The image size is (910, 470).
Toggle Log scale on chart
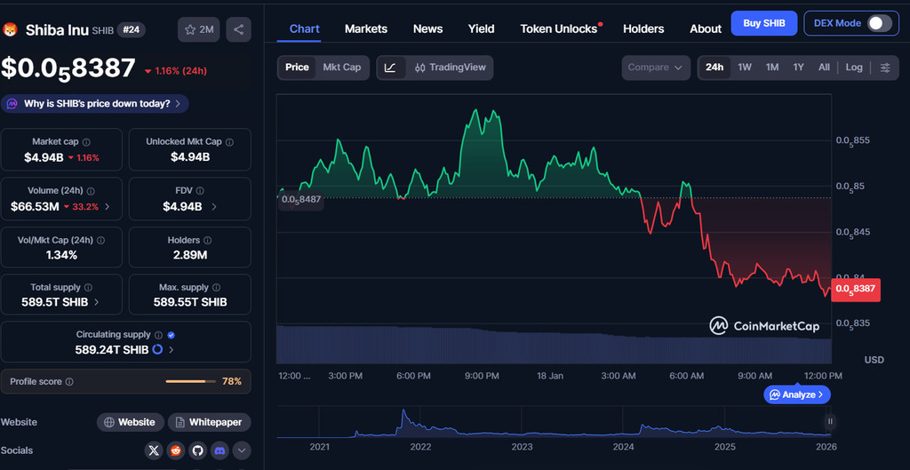(x=853, y=68)
